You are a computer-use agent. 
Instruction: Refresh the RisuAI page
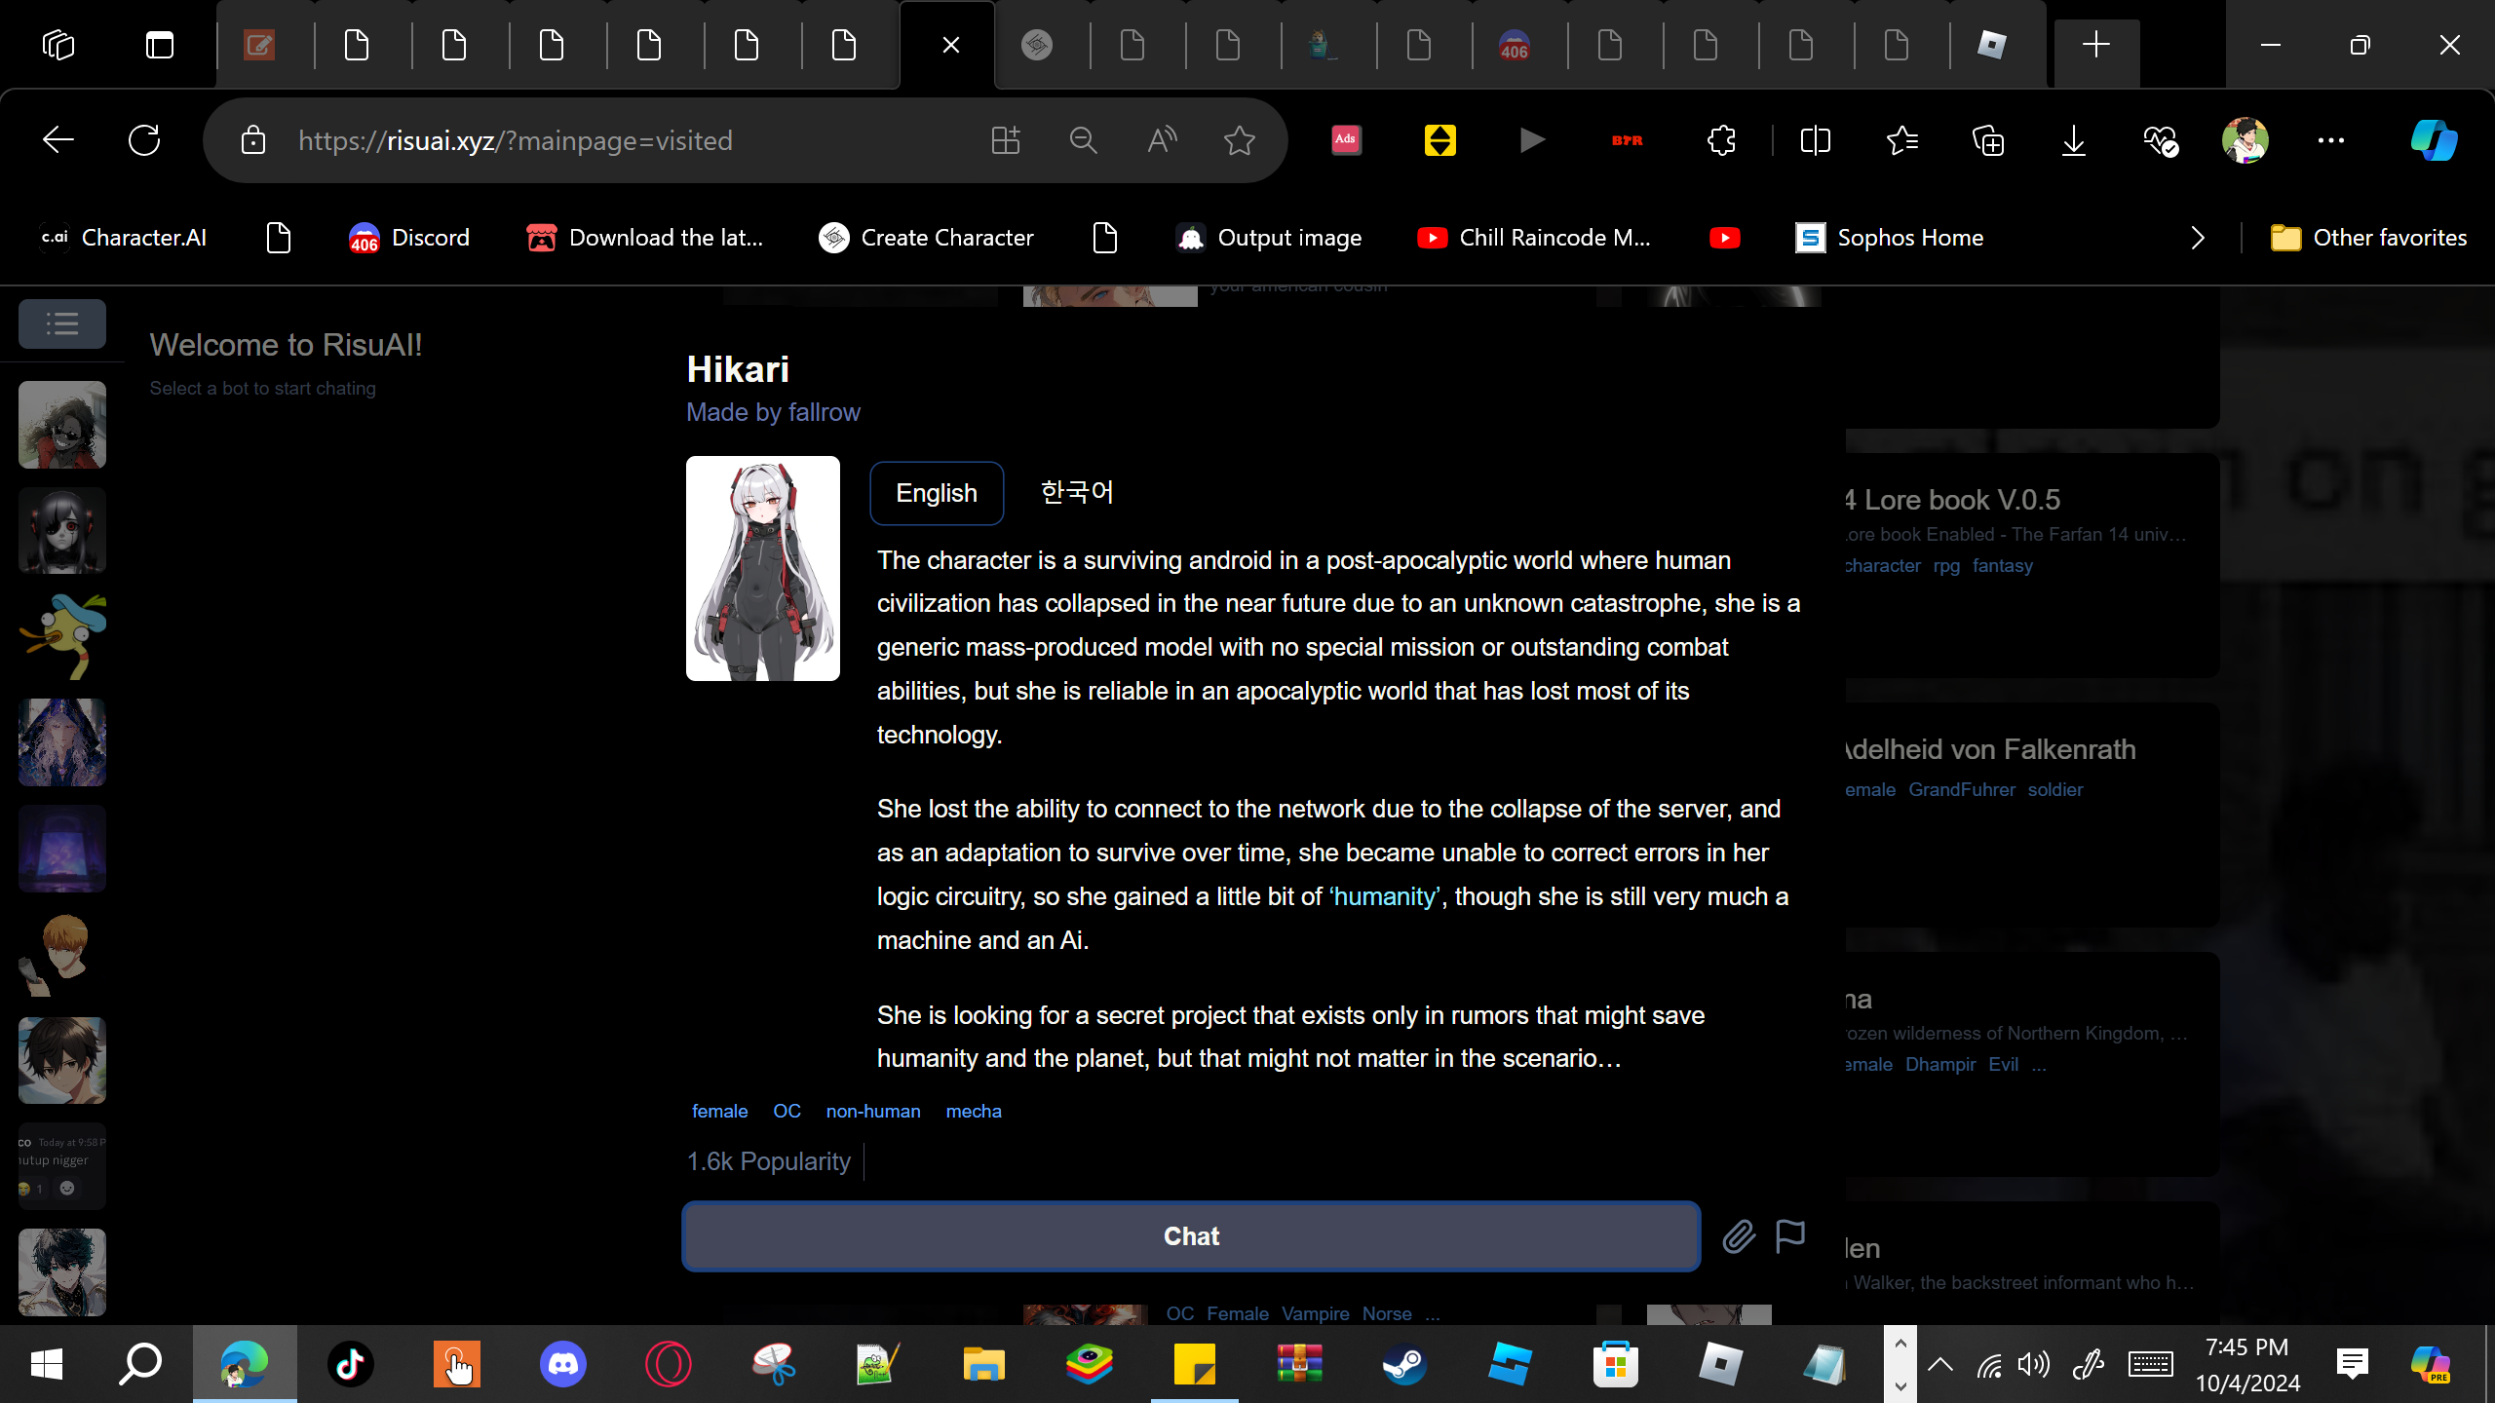click(144, 140)
